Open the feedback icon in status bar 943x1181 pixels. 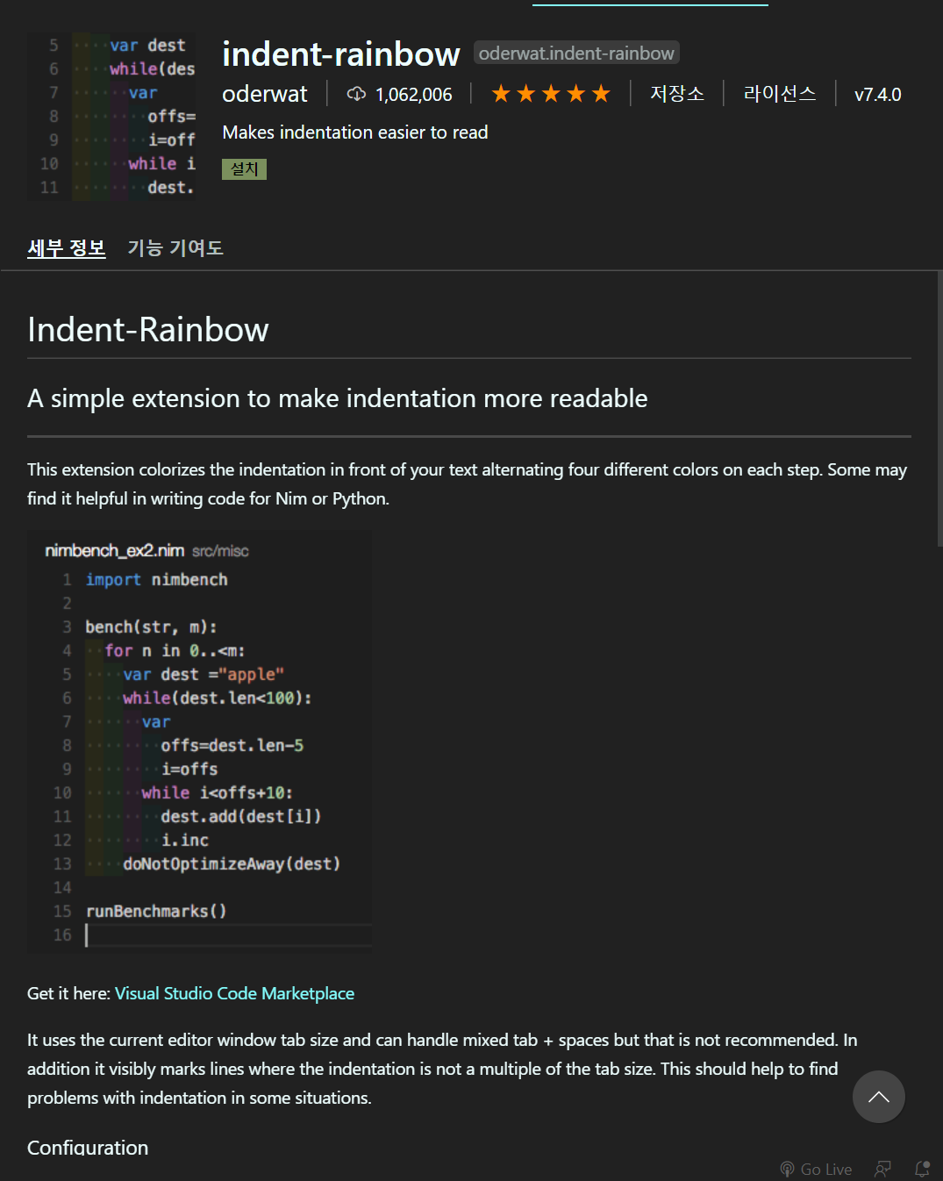coord(883,1169)
